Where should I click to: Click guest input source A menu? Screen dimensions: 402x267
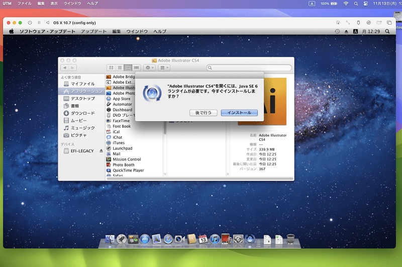click(355, 32)
